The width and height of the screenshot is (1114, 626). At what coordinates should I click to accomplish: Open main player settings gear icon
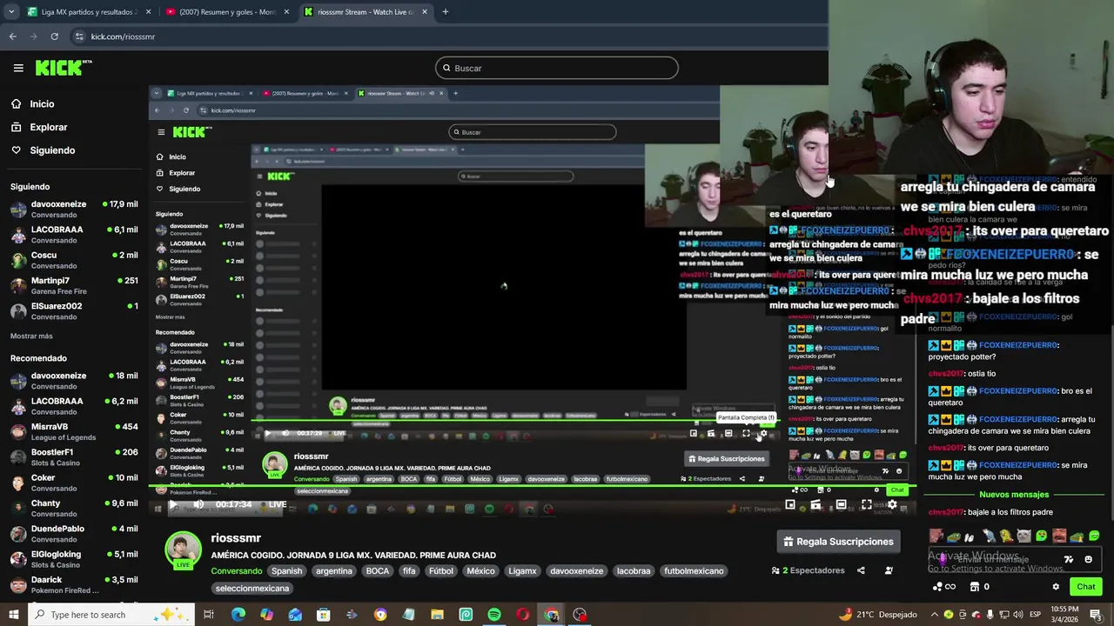892,504
